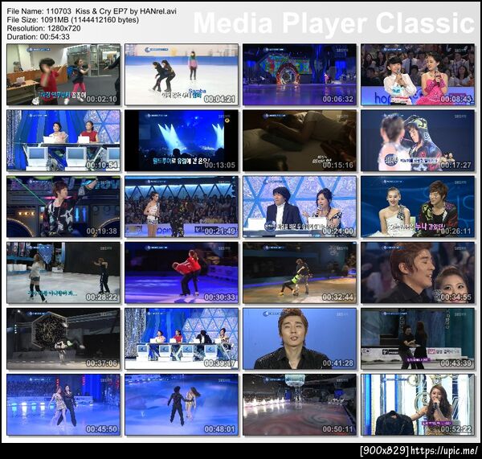The height and width of the screenshot is (459, 482).
Task: View the snapshot marked 00:21:49
Action: click(182, 207)
